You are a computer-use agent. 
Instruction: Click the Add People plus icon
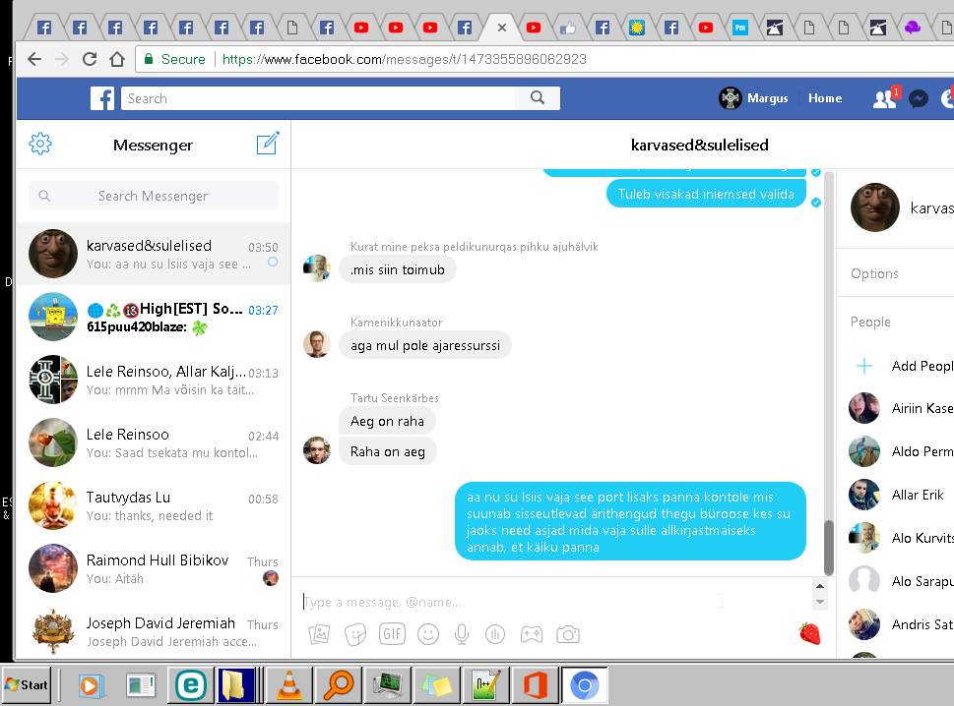(864, 366)
